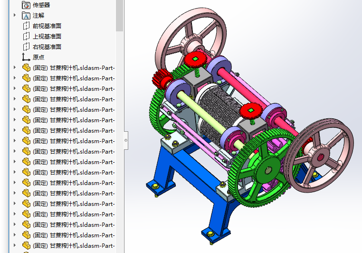This screenshot has height=253, width=362.
Task: Click the feature tree vertical scrollbar thumb
Action: click(119, 15)
